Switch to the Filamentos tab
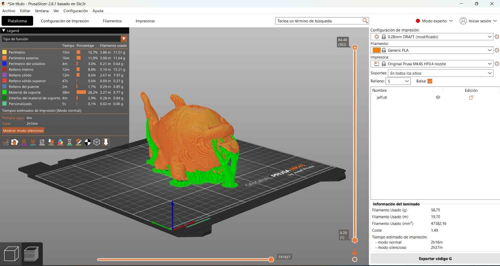The image size is (500, 266). point(112,21)
